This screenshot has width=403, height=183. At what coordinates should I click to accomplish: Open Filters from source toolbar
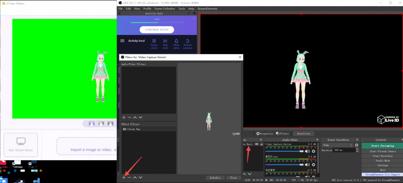282,134
